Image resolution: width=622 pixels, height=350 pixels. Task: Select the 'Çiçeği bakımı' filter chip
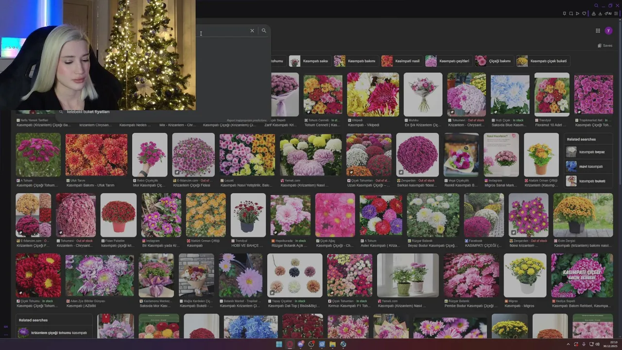(493, 61)
